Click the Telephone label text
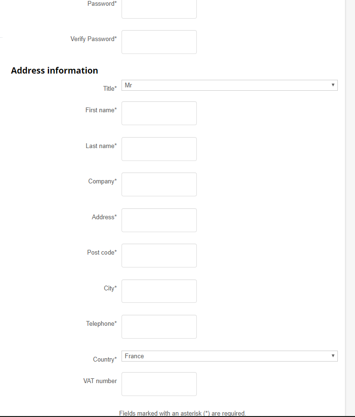Screen dimensions: 355x417 (x=101, y=324)
